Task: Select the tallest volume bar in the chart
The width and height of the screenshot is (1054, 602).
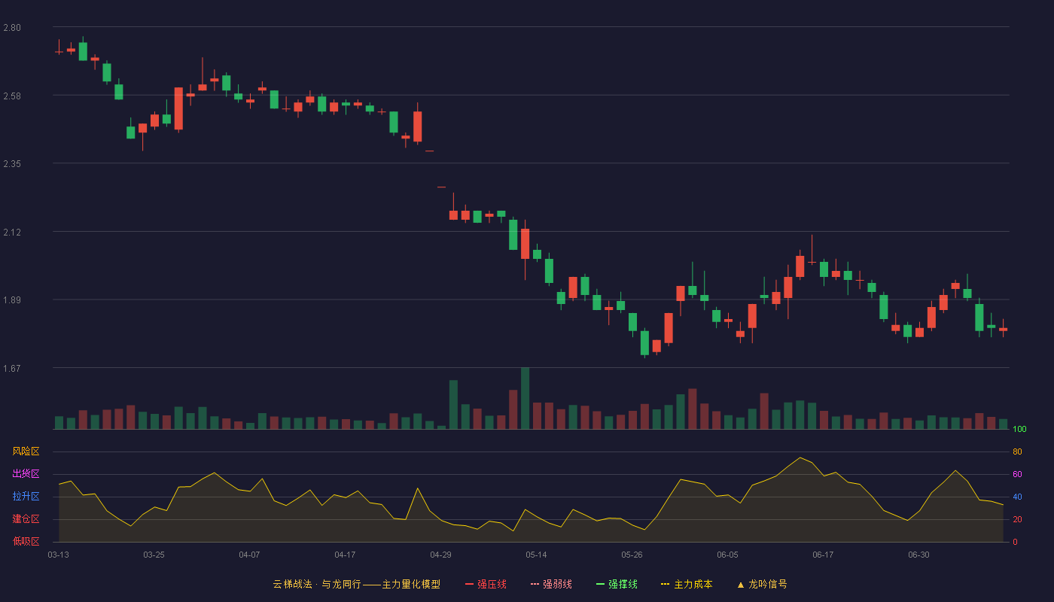Action: (525, 398)
